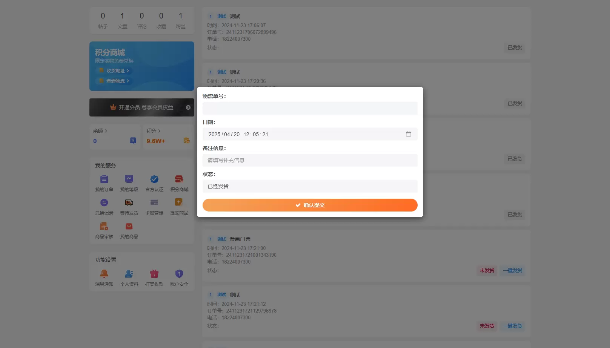Screen dimensions: 610x348
Task: Open 收藏 count tab
Action: point(161,20)
